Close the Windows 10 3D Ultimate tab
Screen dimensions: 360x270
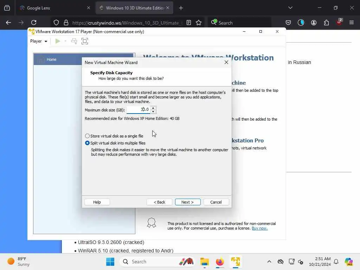(x=168, y=8)
